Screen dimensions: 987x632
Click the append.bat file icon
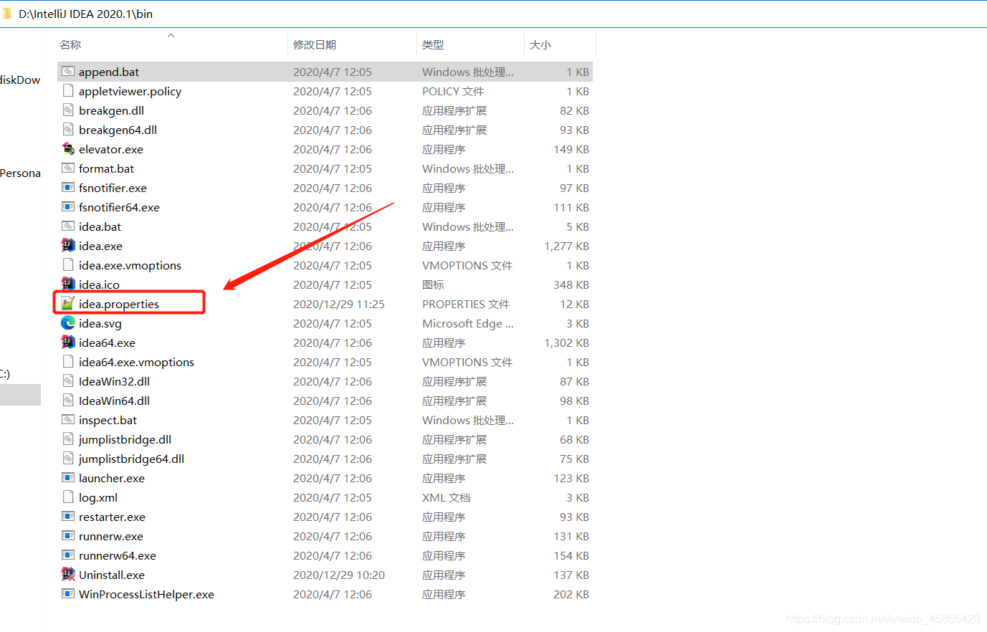click(68, 72)
